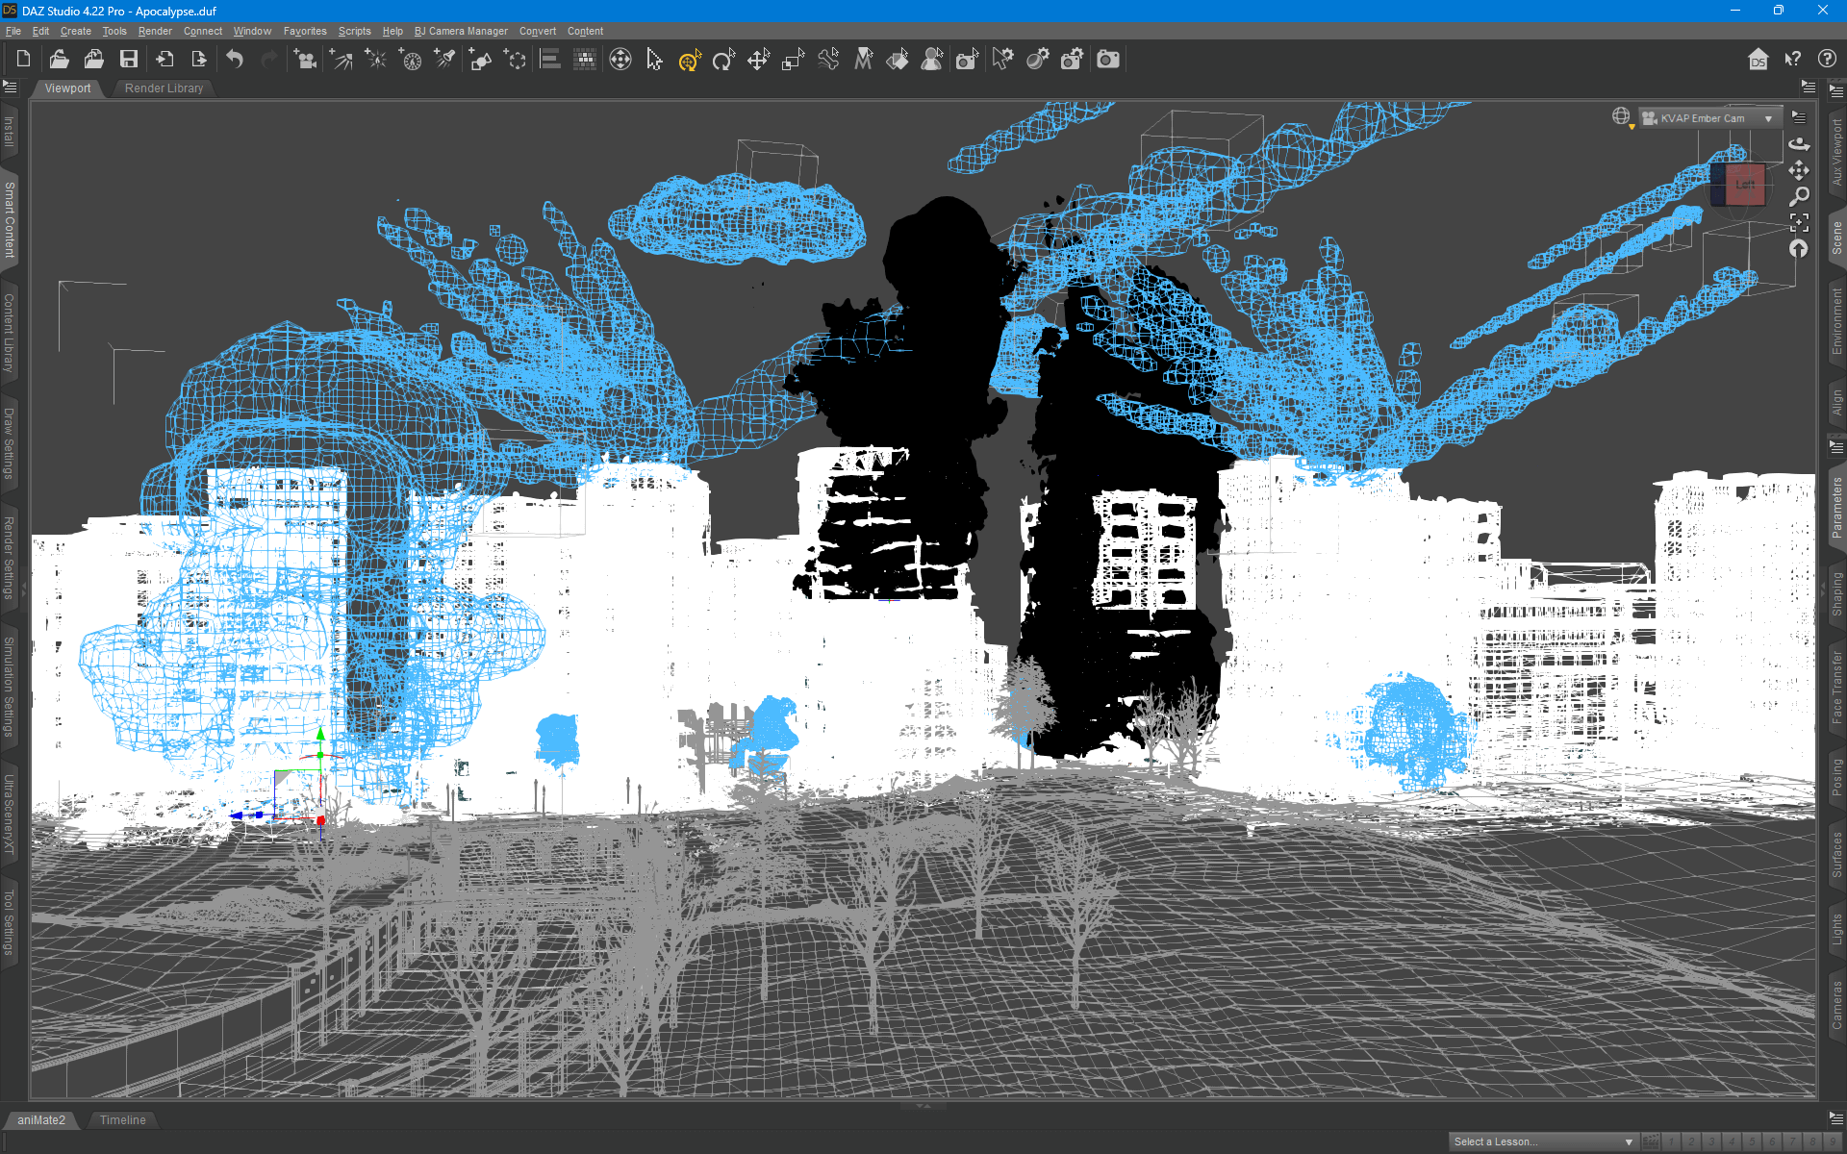Open the Render menu

tap(155, 31)
